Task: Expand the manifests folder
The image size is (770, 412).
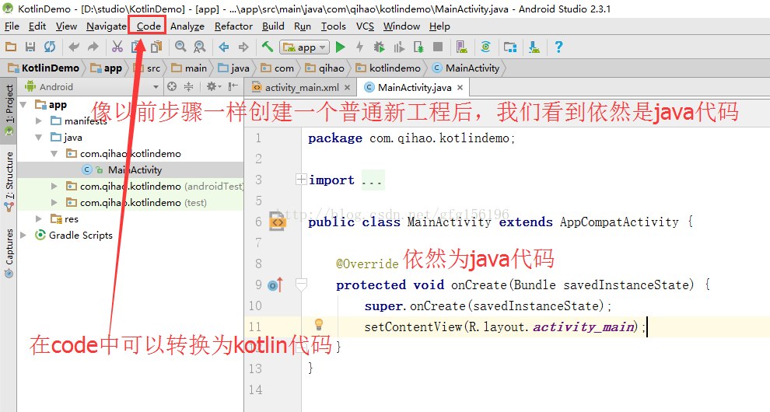Action: pyautogui.click(x=39, y=120)
